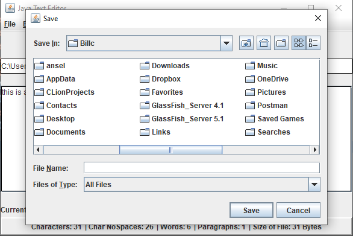Select the Saved Games folder icon
This screenshot has width=353, height=236.
[250, 119]
